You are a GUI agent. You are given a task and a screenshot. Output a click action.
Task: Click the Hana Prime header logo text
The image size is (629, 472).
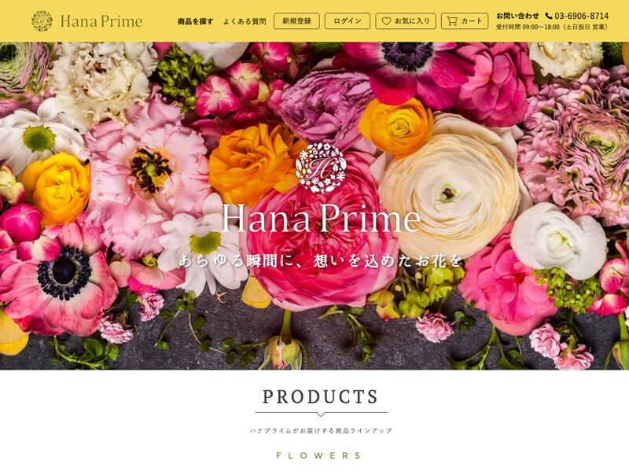pos(101,21)
